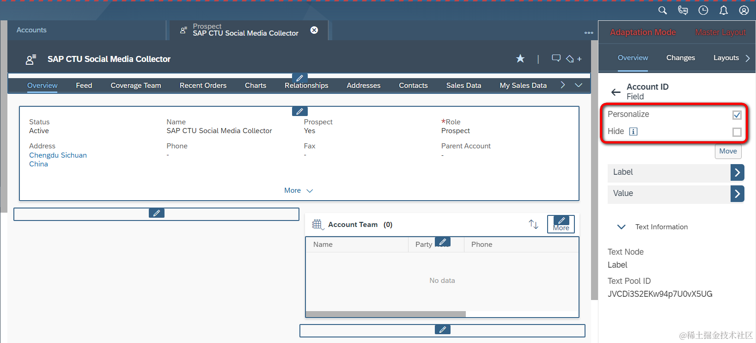Open the history clock icon
The height and width of the screenshot is (343, 756).
703,10
